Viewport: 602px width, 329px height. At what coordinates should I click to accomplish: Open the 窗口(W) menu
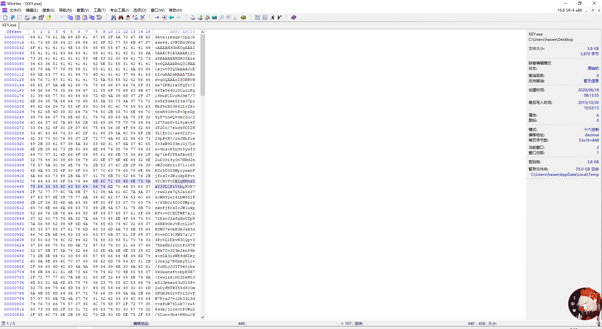pyautogui.click(x=158, y=10)
